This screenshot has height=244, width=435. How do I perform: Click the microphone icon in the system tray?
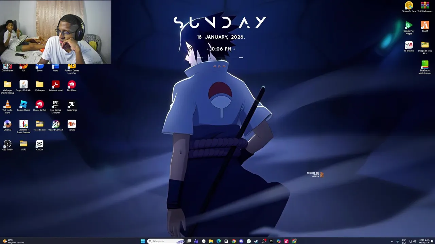point(397,241)
